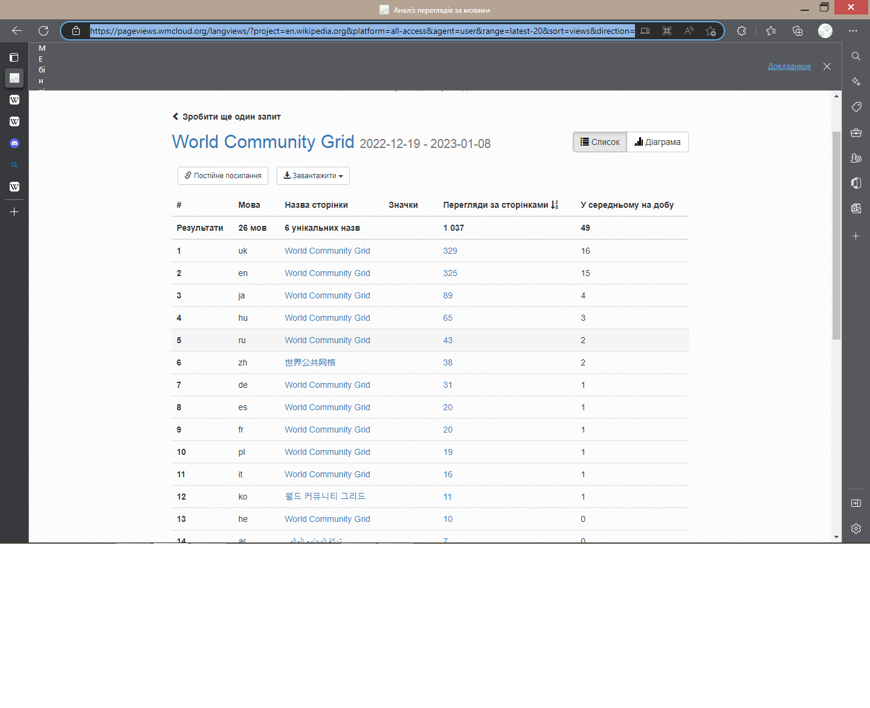Open sidebar Games icon

click(x=856, y=158)
